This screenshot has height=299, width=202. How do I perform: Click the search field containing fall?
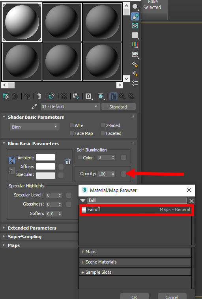point(137,201)
